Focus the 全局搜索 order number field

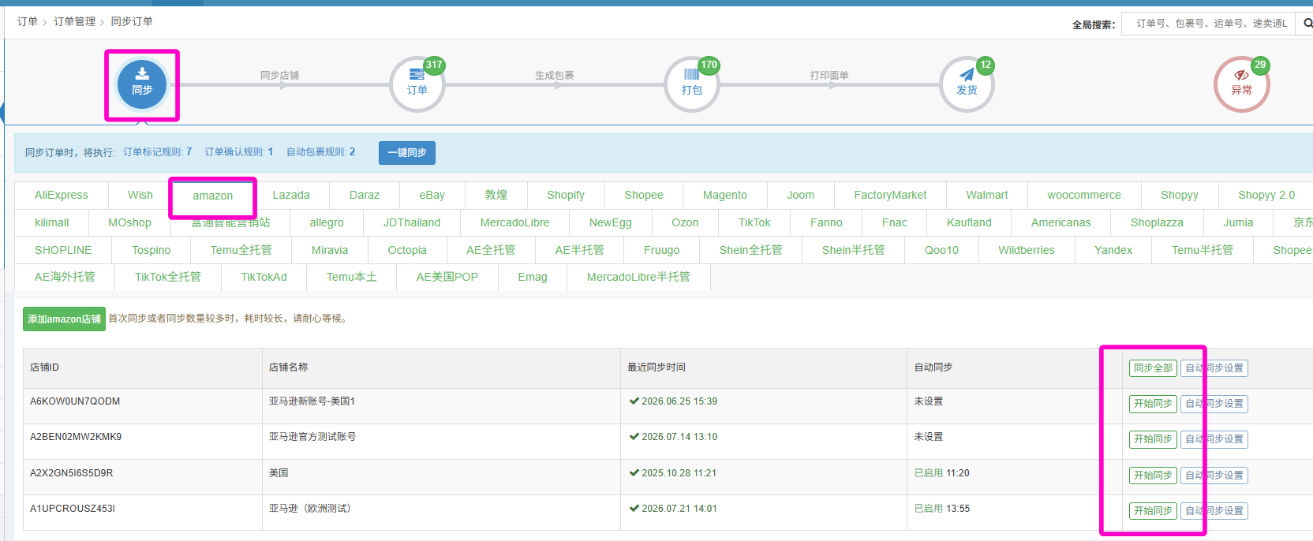(1210, 24)
